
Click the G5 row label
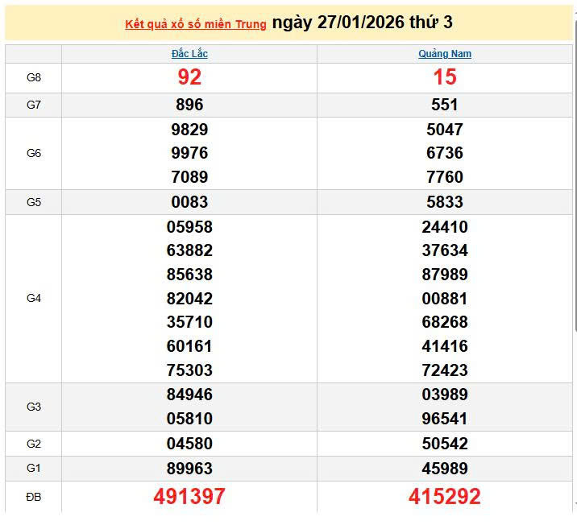(34, 203)
